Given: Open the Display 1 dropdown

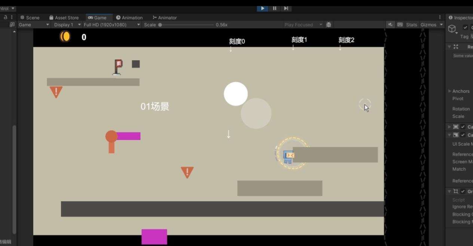Looking at the screenshot, I should pyautogui.click(x=66, y=25).
